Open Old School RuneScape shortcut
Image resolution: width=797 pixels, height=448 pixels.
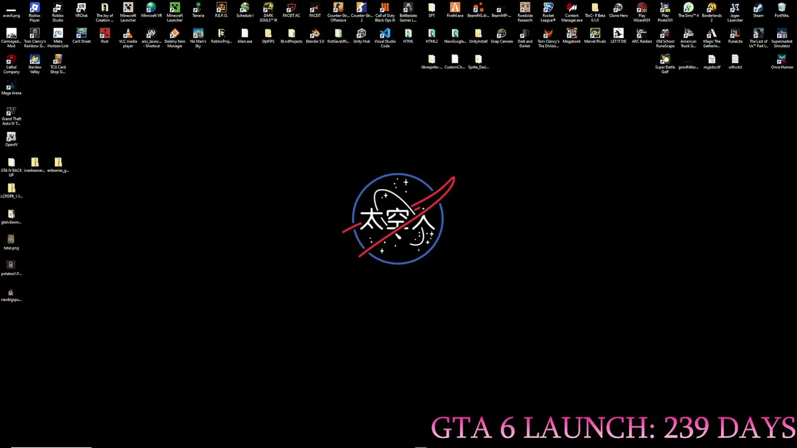tap(665, 38)
